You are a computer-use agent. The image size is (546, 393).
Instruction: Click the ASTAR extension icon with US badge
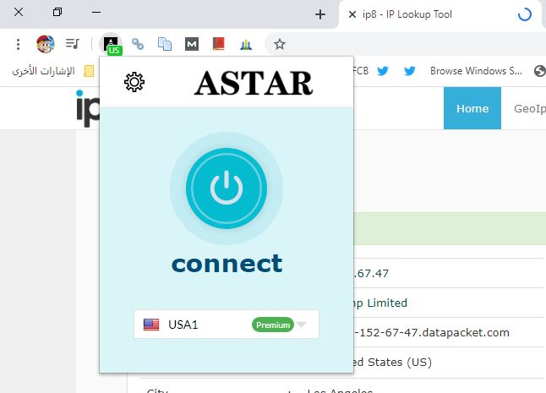click(111, 44)
